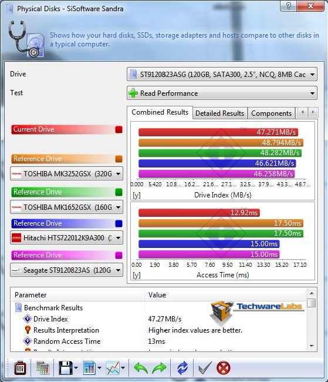Click the red Current Drive color swatch
The width and height of the screenshot is (328, 382).
(119, 130)
